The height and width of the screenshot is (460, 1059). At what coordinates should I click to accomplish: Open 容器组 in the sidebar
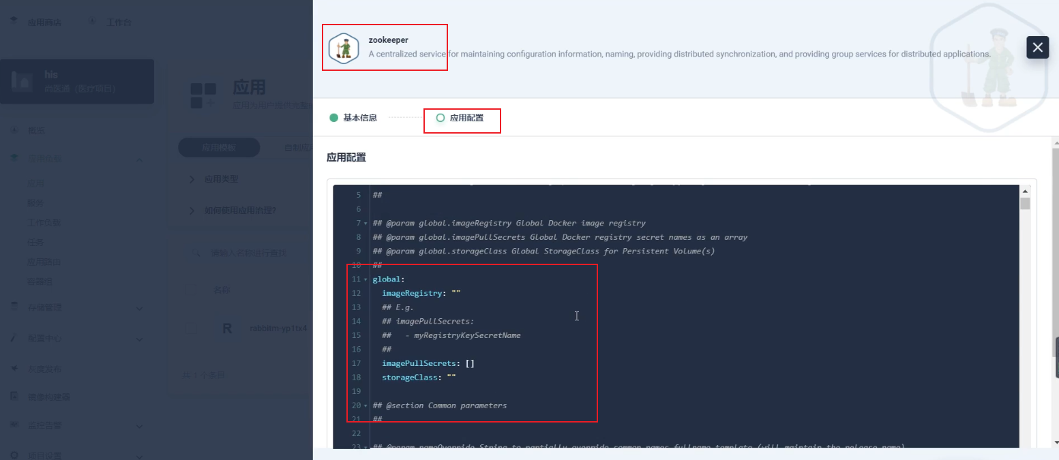40,281
